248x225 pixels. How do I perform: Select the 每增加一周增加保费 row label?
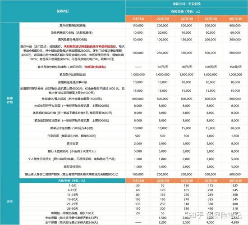point(73,213)
